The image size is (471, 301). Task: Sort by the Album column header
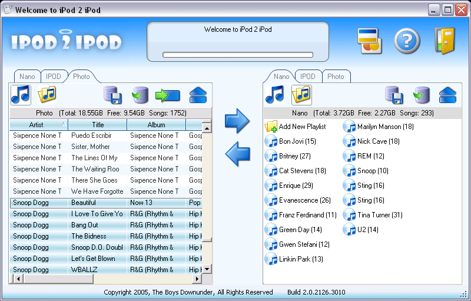tap(157, 125)
